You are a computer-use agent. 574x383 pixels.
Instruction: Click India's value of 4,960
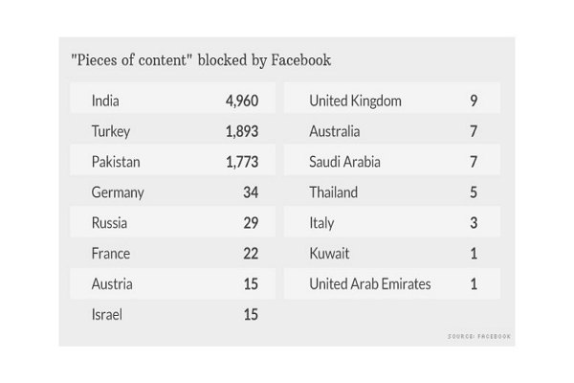[242, 101]
